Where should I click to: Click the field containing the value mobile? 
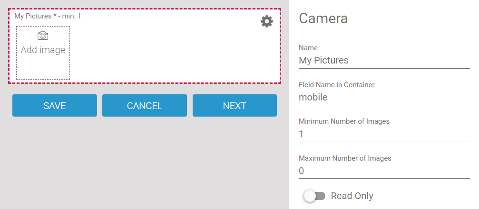click(384, 97)
